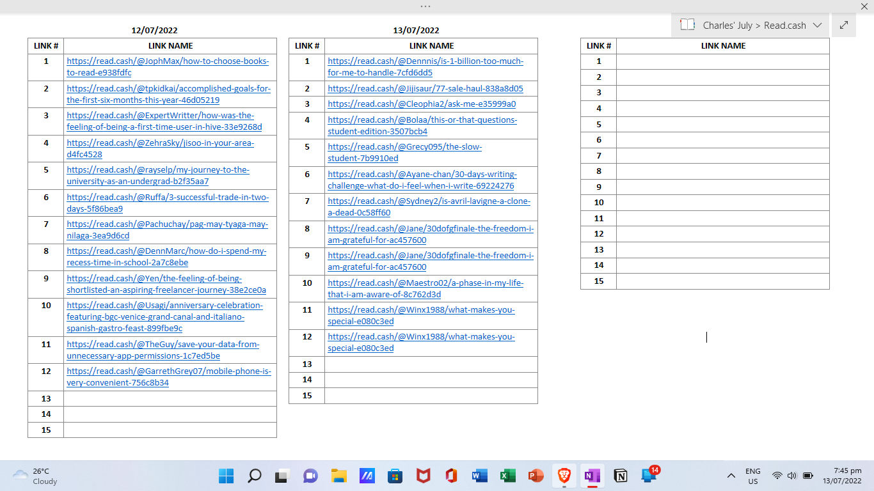Open the tpkidkai accomplished-goals link

coord(169,94)
